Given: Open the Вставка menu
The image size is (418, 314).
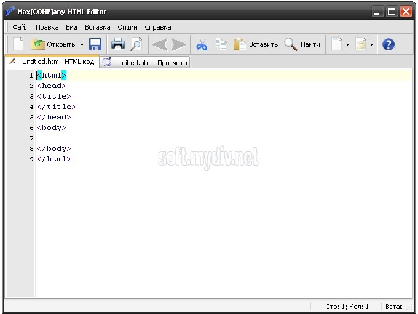Looking at the screenshot, I should 97,27.
